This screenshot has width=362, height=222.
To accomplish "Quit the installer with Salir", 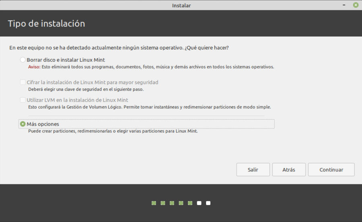I will coord(253,170).
